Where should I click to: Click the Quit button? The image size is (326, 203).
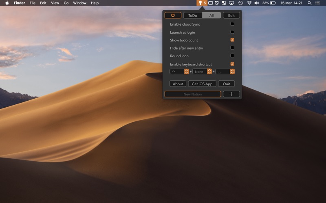click(227, 84)
